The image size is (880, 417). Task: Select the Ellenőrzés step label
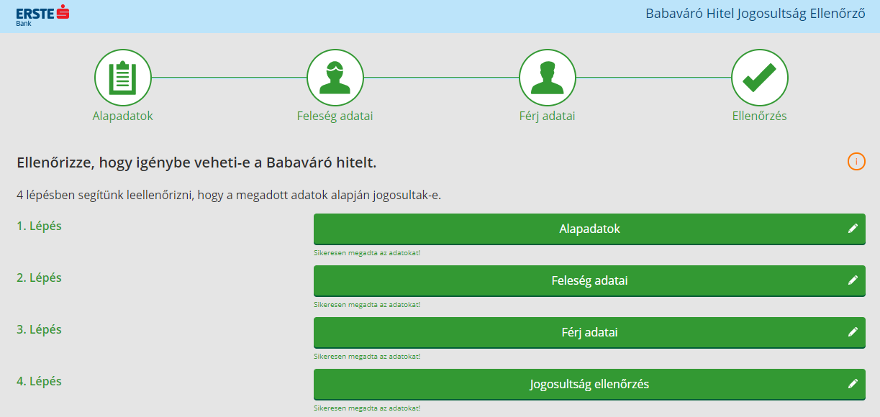[760, 116]
